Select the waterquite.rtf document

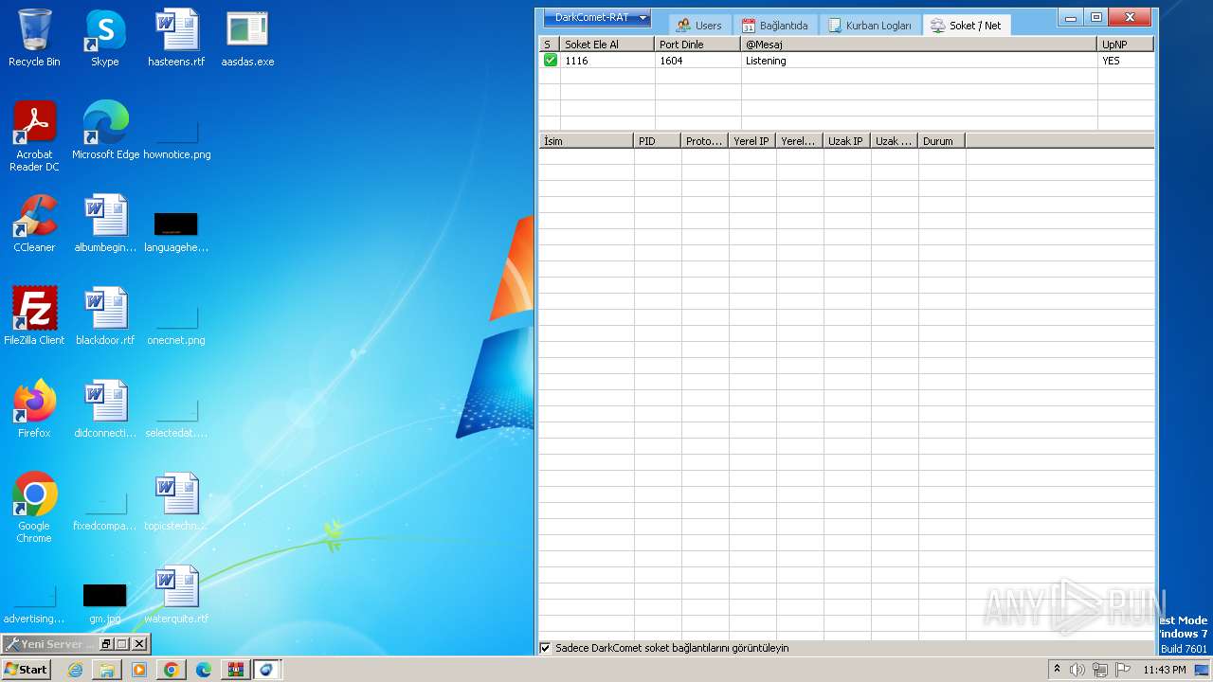[176, 595]
